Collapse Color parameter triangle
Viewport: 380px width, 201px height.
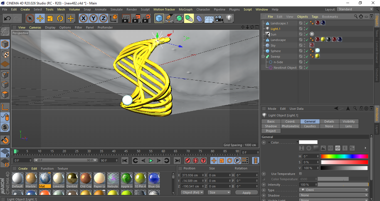(269, 143)
